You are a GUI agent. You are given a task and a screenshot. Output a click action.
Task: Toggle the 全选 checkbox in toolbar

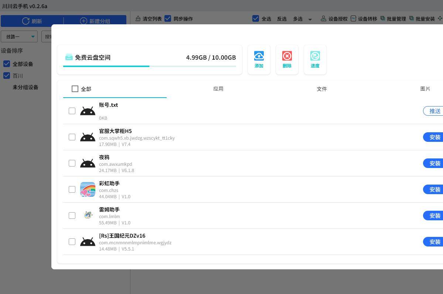point(256,18)
